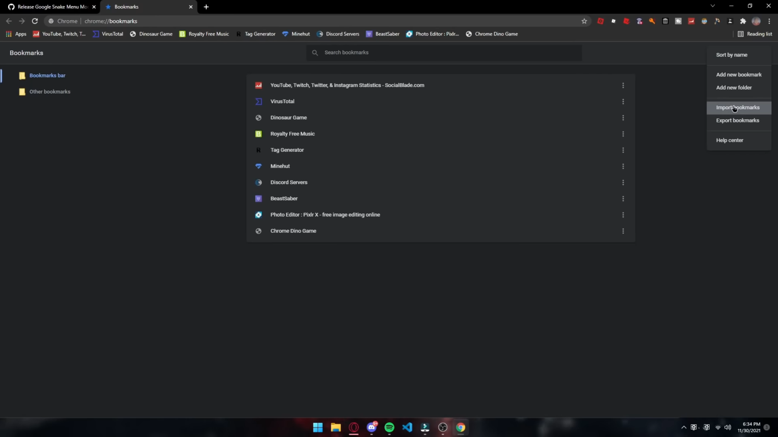Open more actions for the Dinosaur Game row
This screenshot has height=437, width=778.
623,118
